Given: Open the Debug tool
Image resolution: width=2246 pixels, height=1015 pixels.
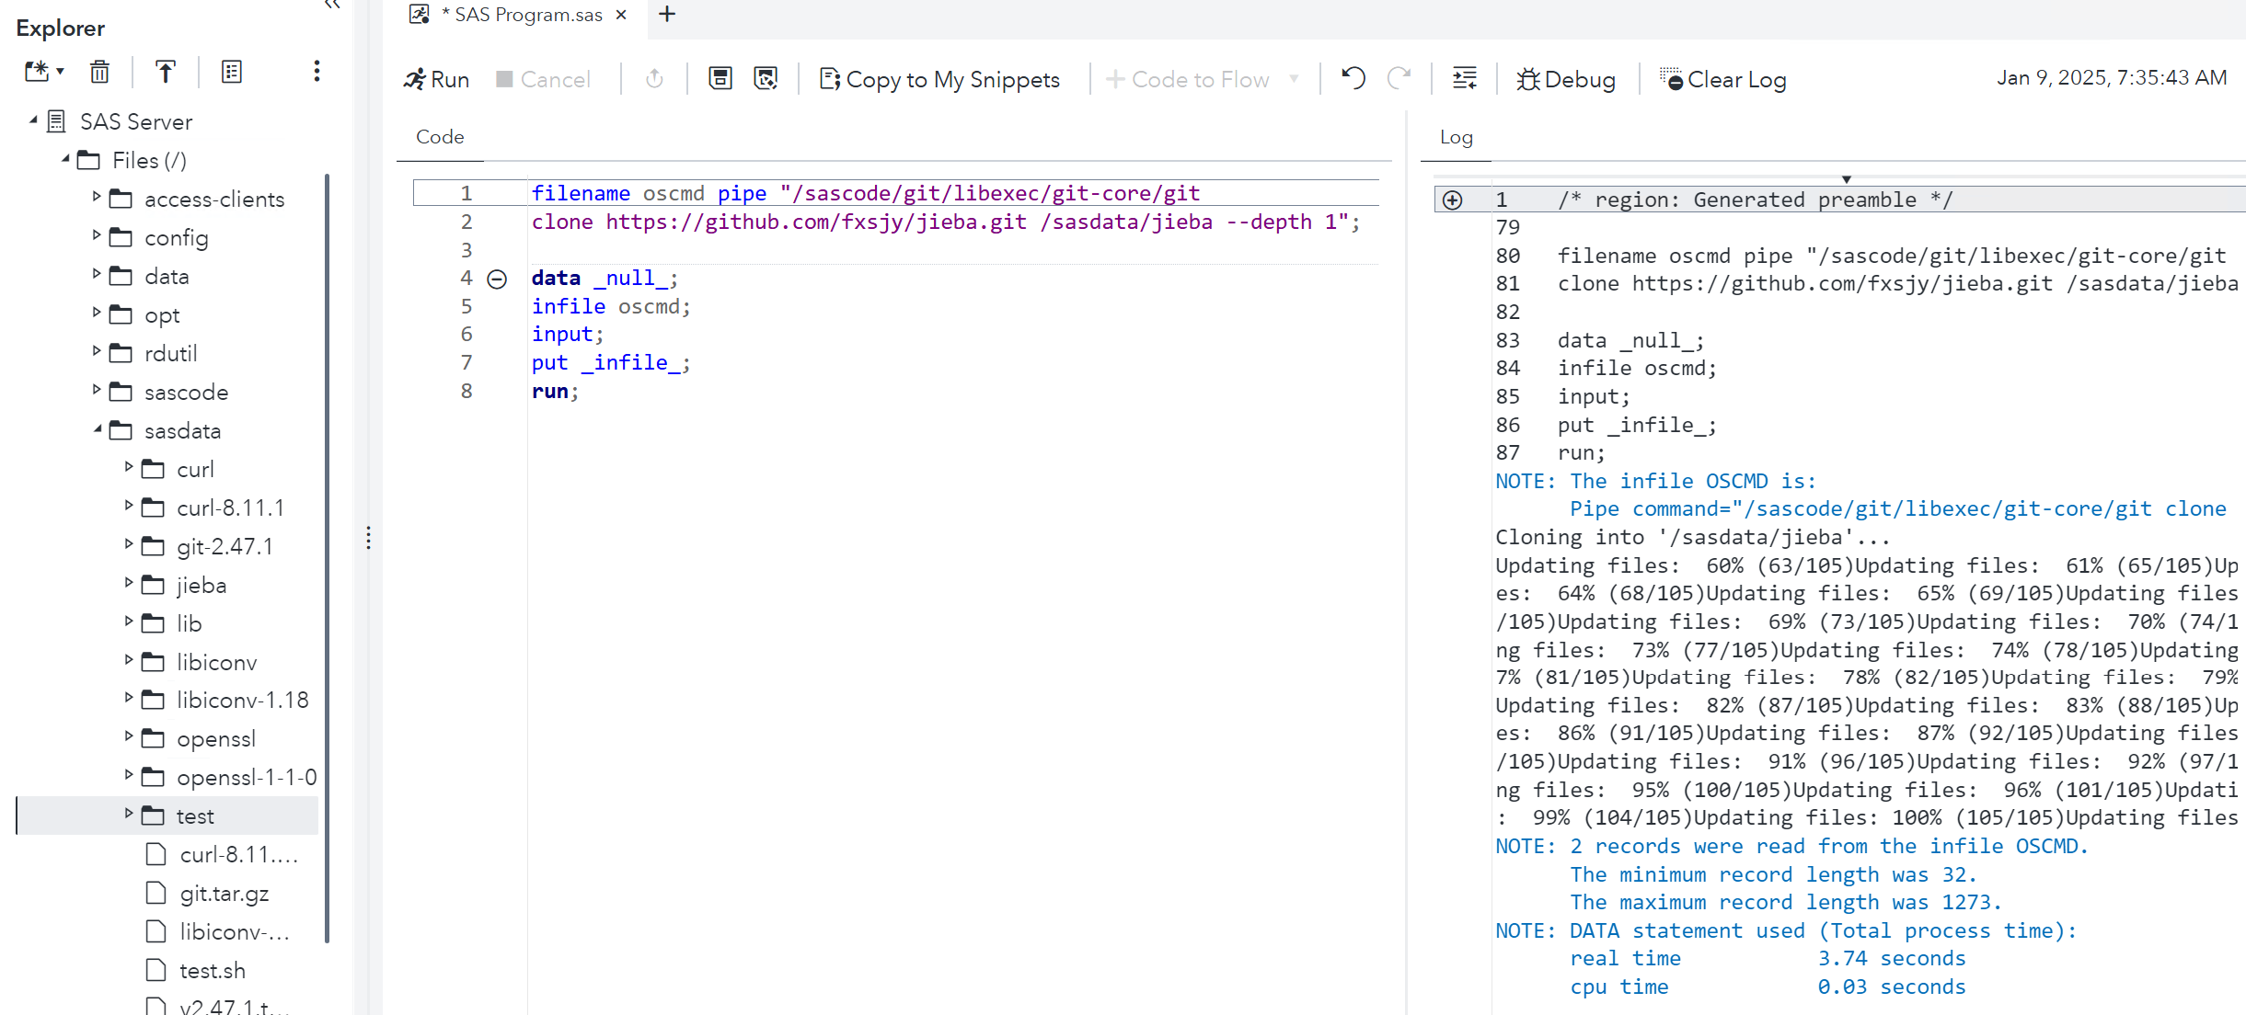Looking at the screenshot, I should tap(1565, 79).
